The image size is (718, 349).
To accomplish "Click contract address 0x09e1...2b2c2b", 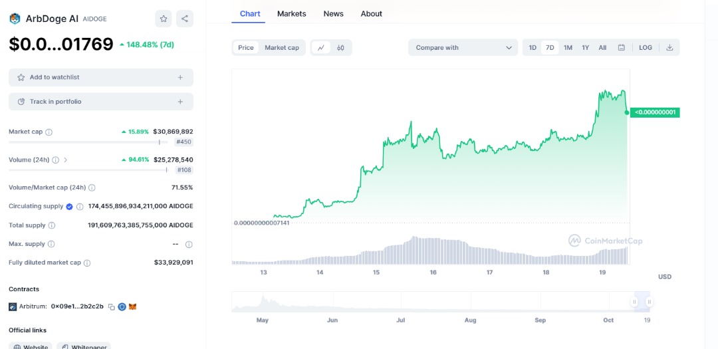I will click(x=77, y=306).
